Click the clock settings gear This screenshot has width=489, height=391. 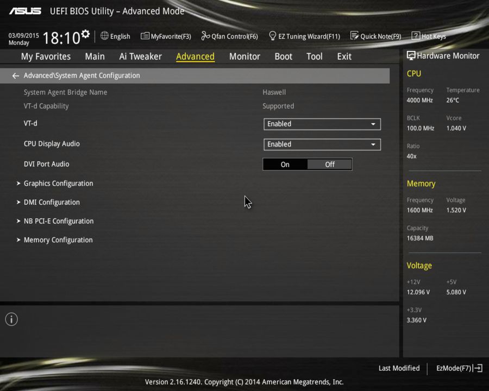click(x=84, y=33)
